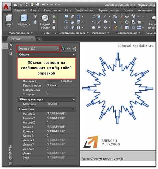158x169 pixels.
Task: Select the Ящик (Box) tool
Action: pos(9,20)
